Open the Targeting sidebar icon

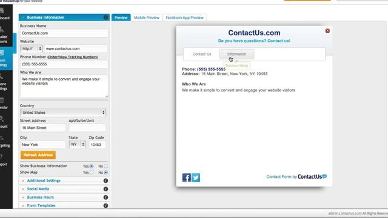point(2,138)
